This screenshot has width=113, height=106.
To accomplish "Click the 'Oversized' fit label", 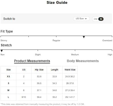I will click(x=107, y=40).
